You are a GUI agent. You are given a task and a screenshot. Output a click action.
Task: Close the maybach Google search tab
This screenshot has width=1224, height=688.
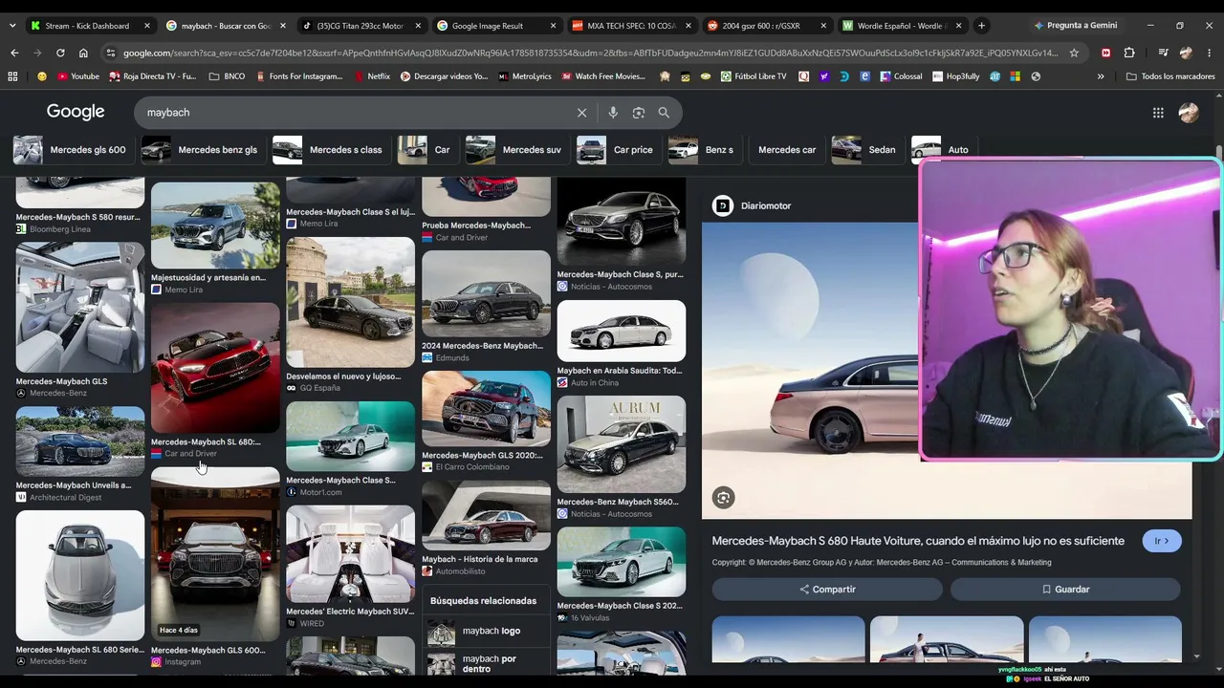pos(283,26)
